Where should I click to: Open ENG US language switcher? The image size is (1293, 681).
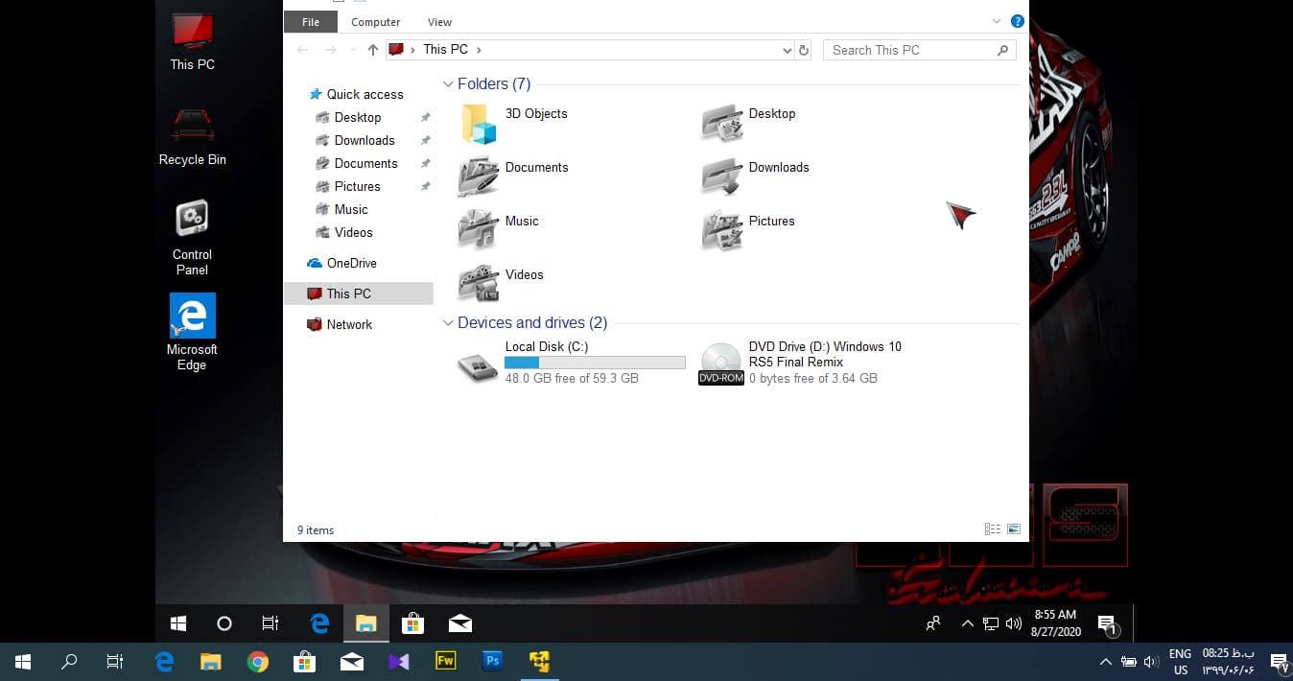click(1181, 662)
